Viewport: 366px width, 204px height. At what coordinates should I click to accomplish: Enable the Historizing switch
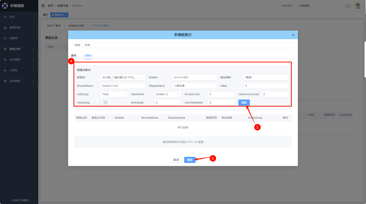104,102
